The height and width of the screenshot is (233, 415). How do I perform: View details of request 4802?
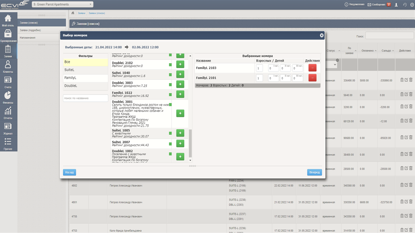[402, 185]
